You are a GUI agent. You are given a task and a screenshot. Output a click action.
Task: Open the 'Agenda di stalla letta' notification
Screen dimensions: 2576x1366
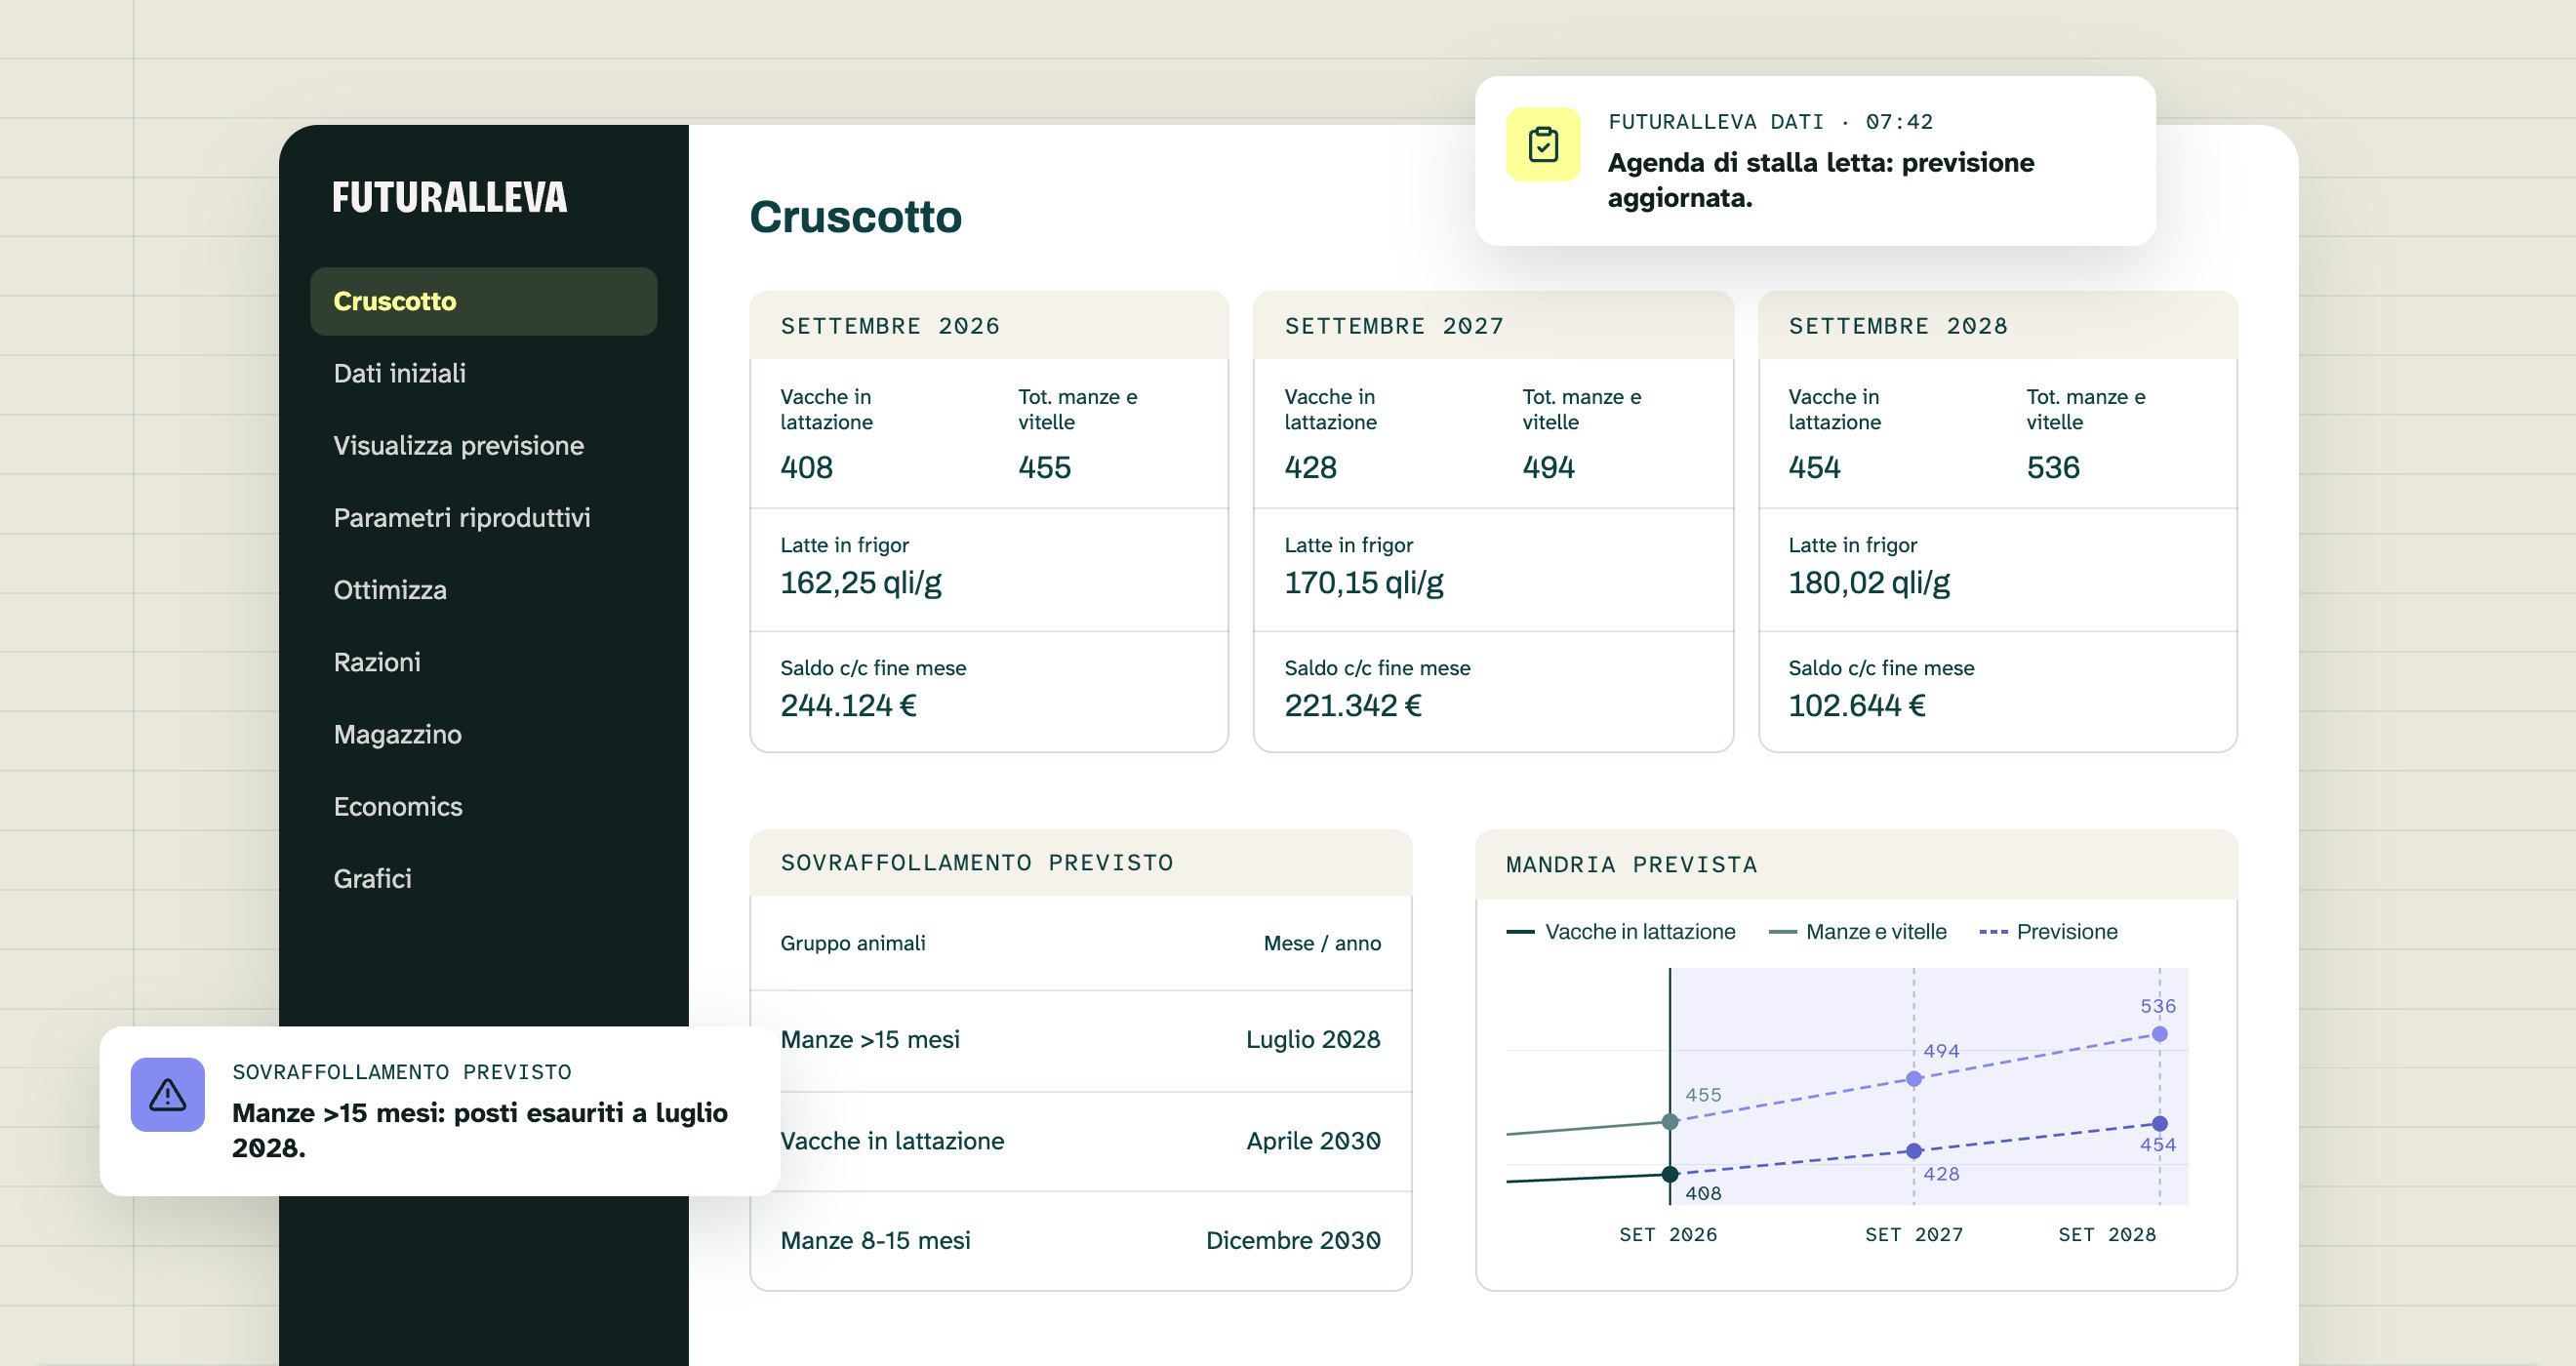coord(1815,161)
